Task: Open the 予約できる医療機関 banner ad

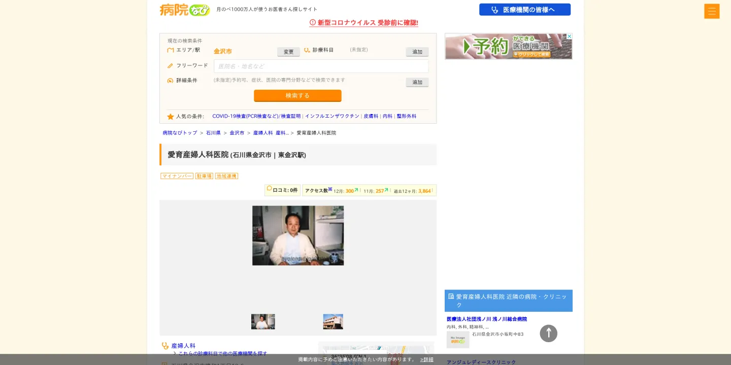Action: click(x=509, y=47)
